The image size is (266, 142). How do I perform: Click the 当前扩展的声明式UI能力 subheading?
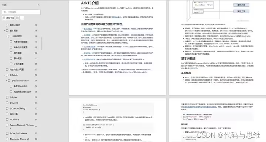coord(102,24)
